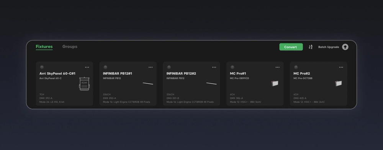
Task: Click the MC Pro#1 fixture image
Action: pos(275,83)
